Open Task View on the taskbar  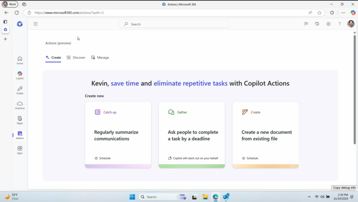coord(194,197)
